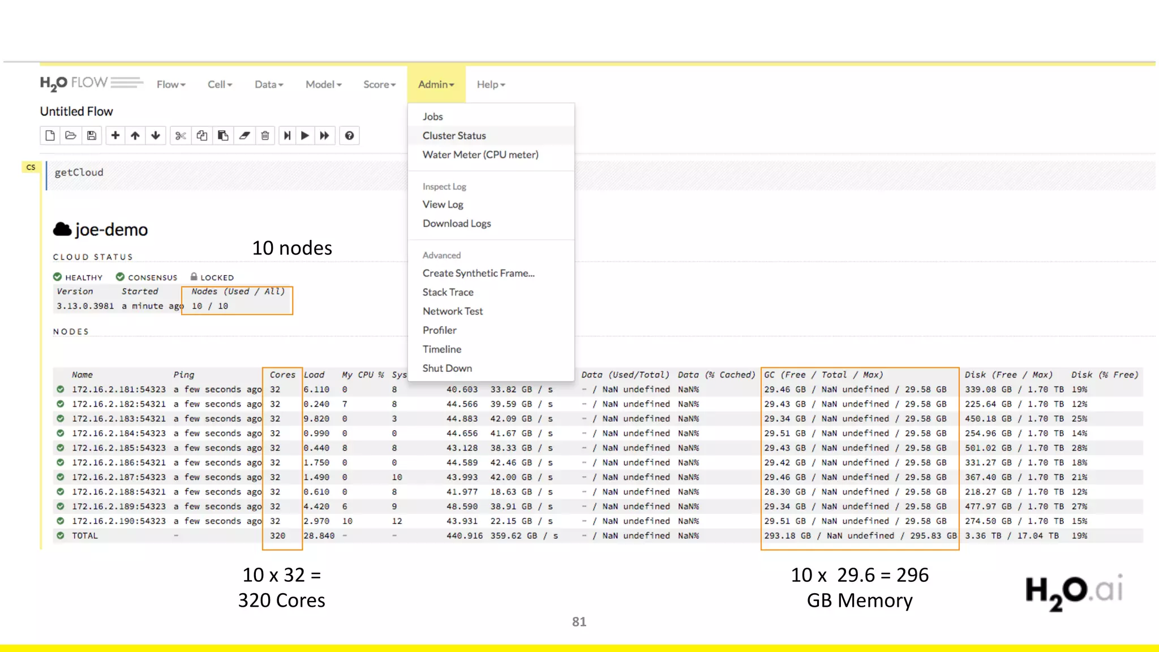Select View Log entry
Viewport: 1159px width, 652px height.
443,204
